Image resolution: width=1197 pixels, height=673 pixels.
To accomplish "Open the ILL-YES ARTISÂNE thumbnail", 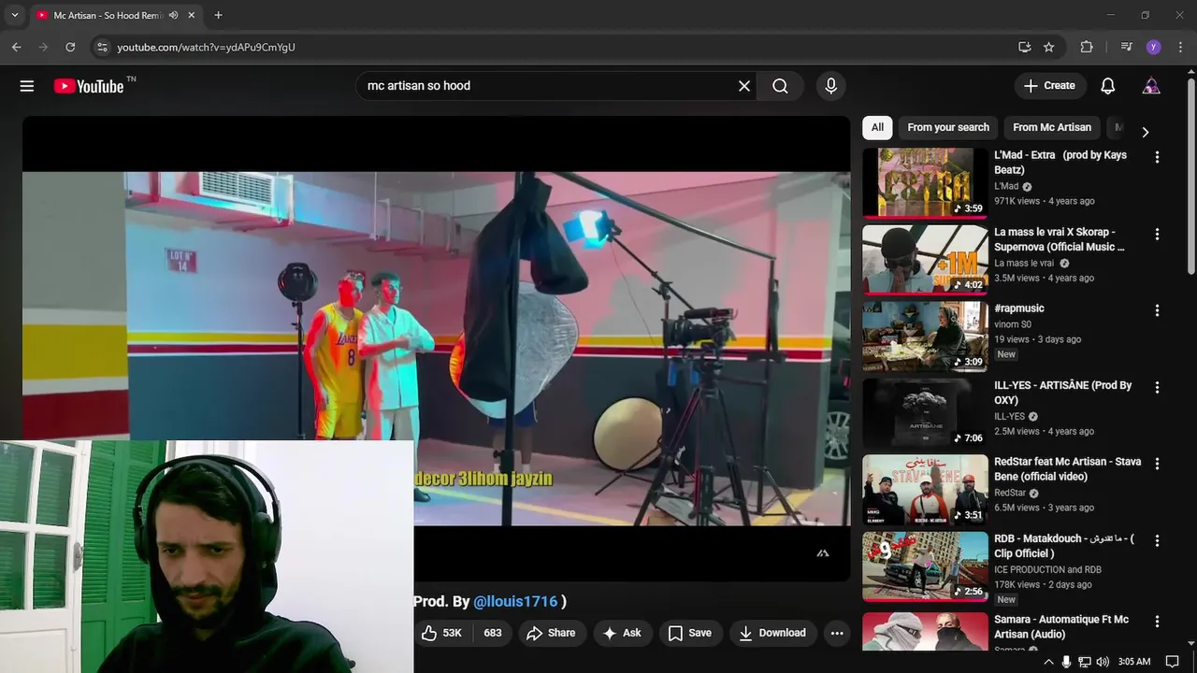I will click(x=925, y=413).
